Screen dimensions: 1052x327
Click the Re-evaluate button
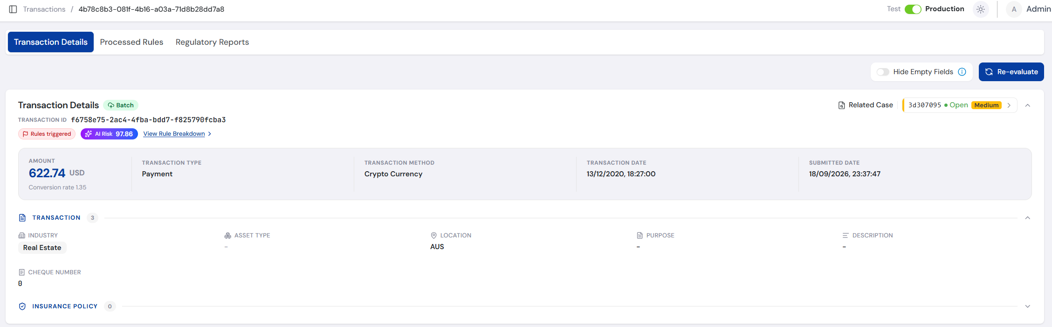click(1011, 72)
